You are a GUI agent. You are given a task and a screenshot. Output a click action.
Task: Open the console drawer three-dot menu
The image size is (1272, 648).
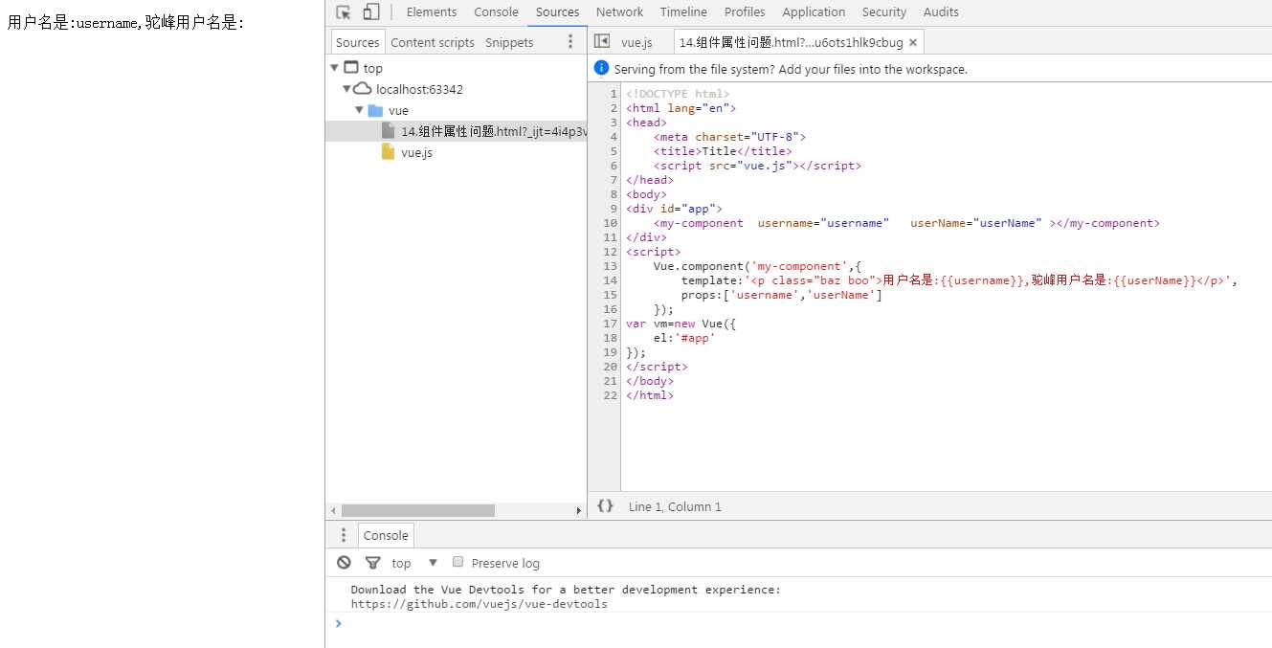(x=344, y=535)
